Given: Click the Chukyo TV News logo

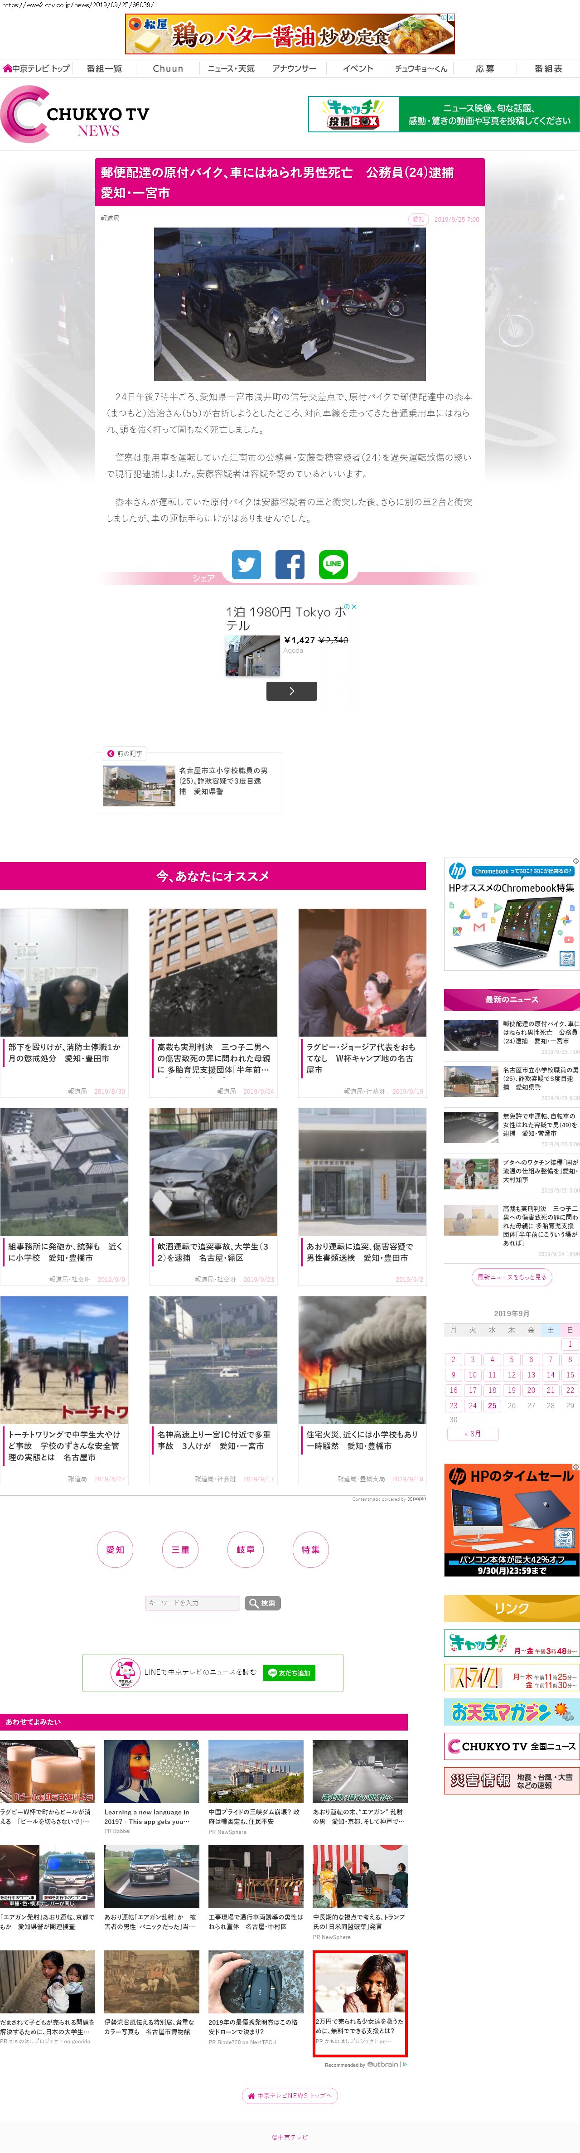Looking at the screenshot, I should tap(76, 115).
